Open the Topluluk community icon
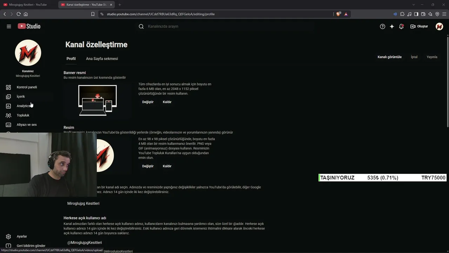This screenshot has height=253, width=449. 8,115
